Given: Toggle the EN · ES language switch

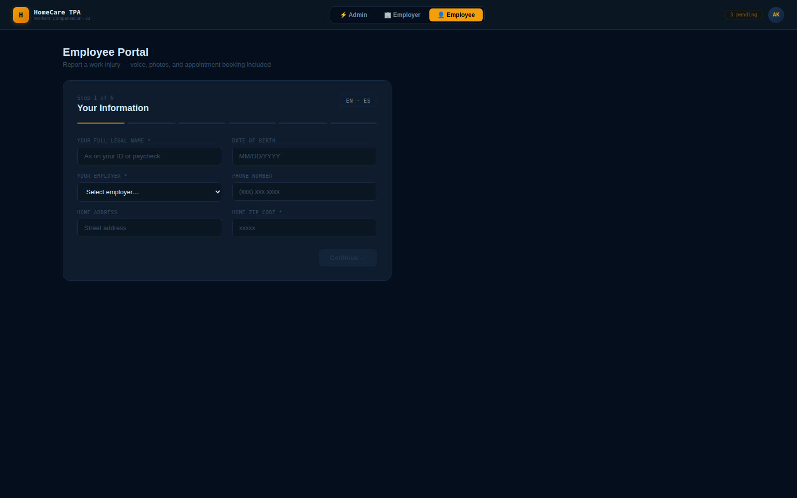Looking at the screenshot, I should pyautogui.click(x=358, y=101).
